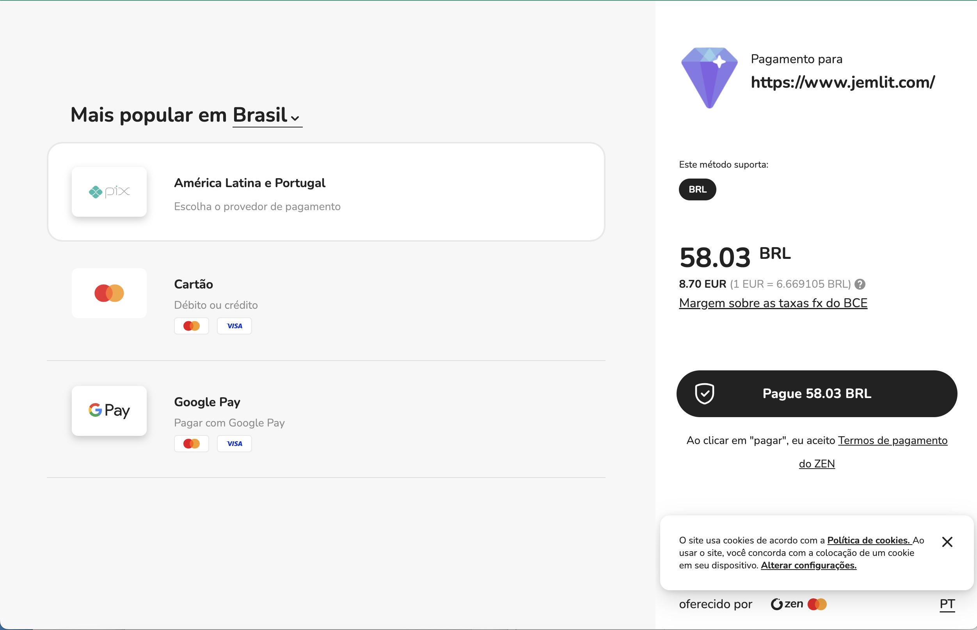Click the Google Pay logo tile

(109, 410)
